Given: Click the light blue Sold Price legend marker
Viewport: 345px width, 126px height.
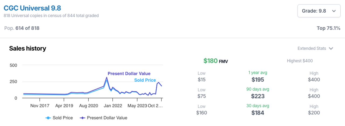Looking at the screenshot, I should click(x=48, y=118).
